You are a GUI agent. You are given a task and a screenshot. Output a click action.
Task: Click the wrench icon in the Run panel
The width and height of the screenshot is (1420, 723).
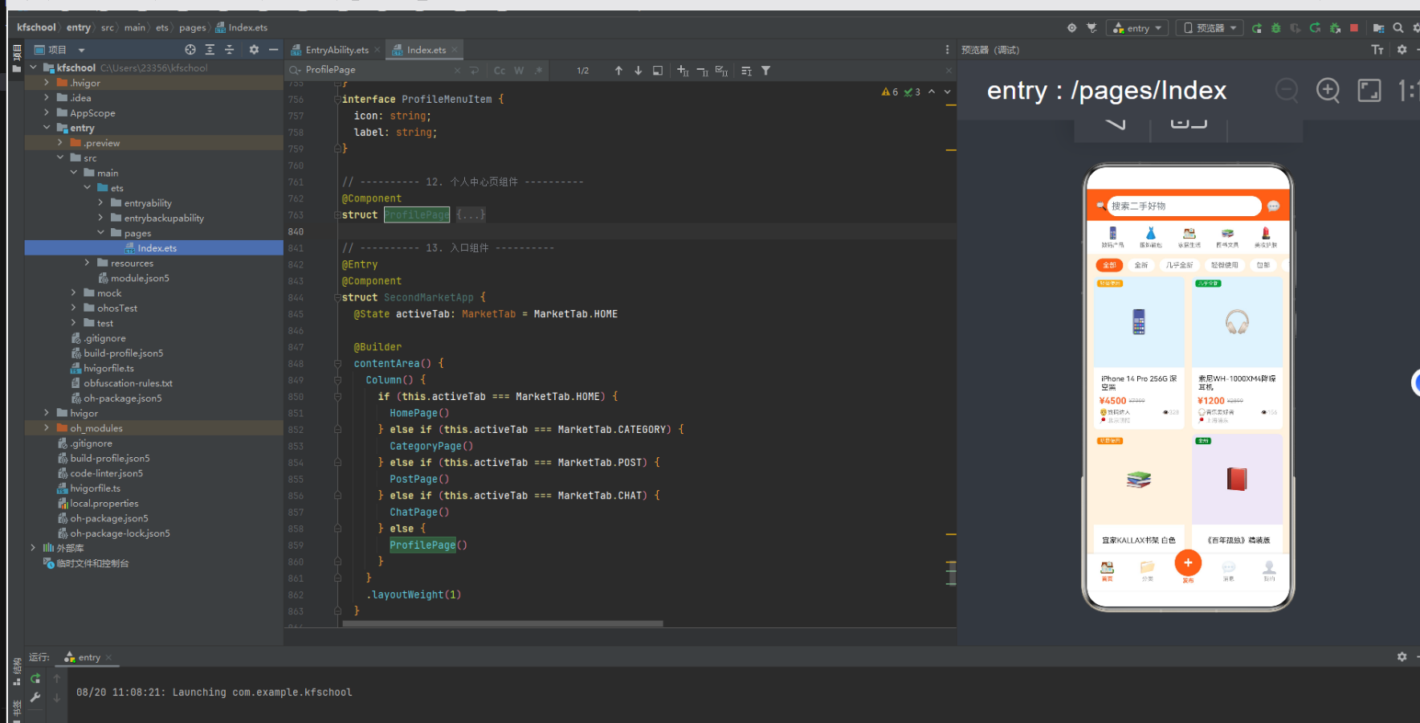tap(35, 698)
